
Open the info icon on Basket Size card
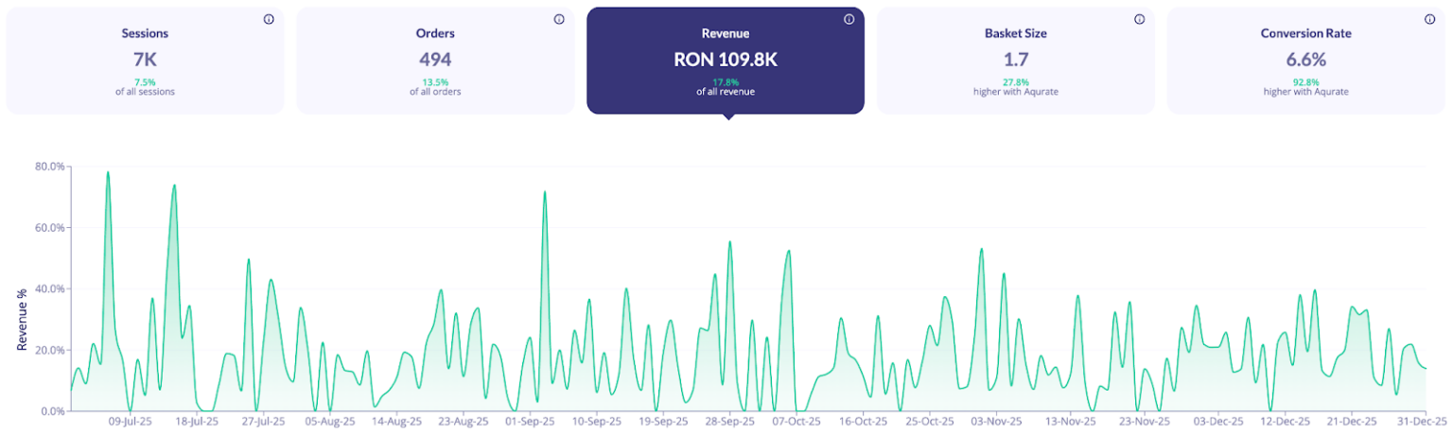point(1139,19)
